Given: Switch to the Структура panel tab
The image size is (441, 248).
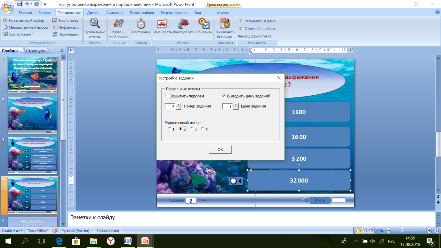Looking at the screenshot, I should (x=36, y=51).
